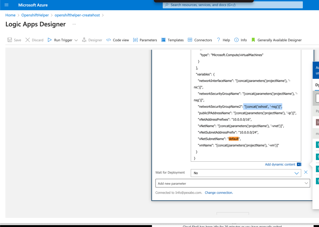Remove the Wait for Deployment parameter
The image size is (319, 227).
click(306, 172)
